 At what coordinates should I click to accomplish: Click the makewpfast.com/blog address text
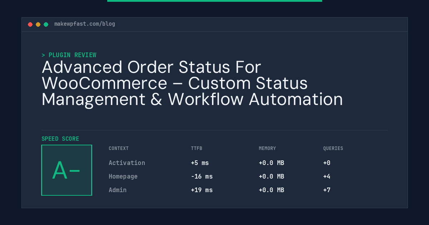tap(85, 24)
